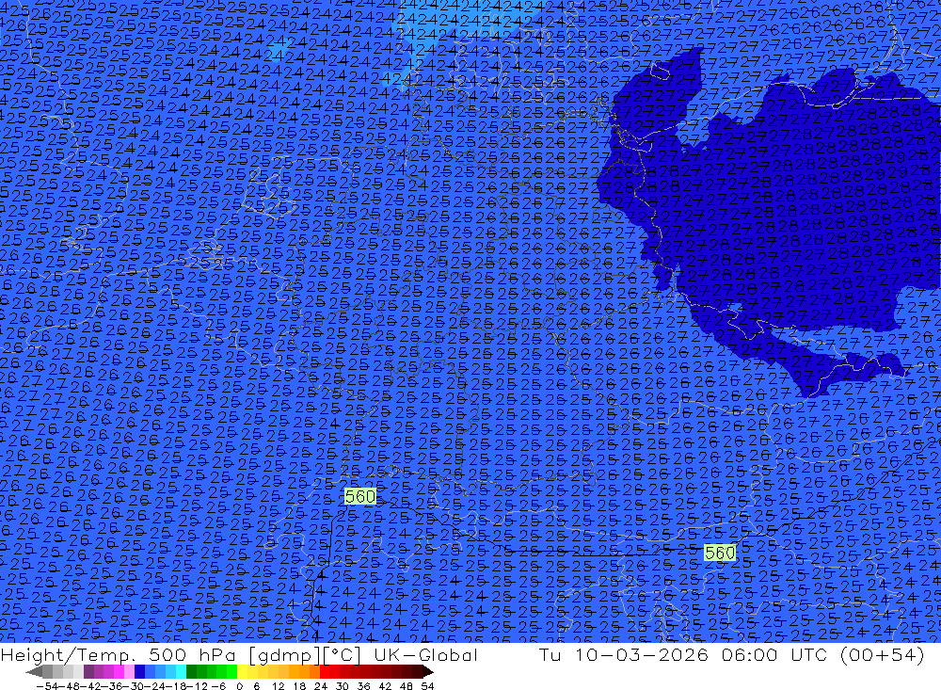Viewport: 941px width, 690px height.
Task: Click the dark green swatch at -18 on the legend
Action: pos(191,672)
